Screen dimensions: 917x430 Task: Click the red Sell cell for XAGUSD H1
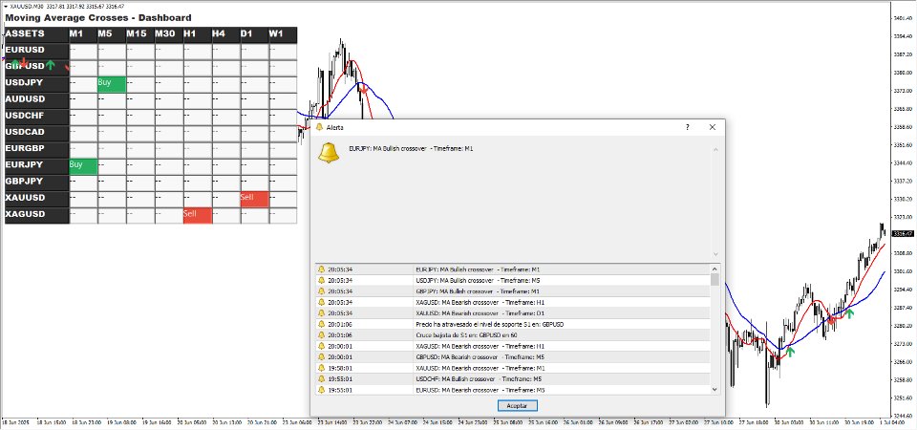(197, 215)
